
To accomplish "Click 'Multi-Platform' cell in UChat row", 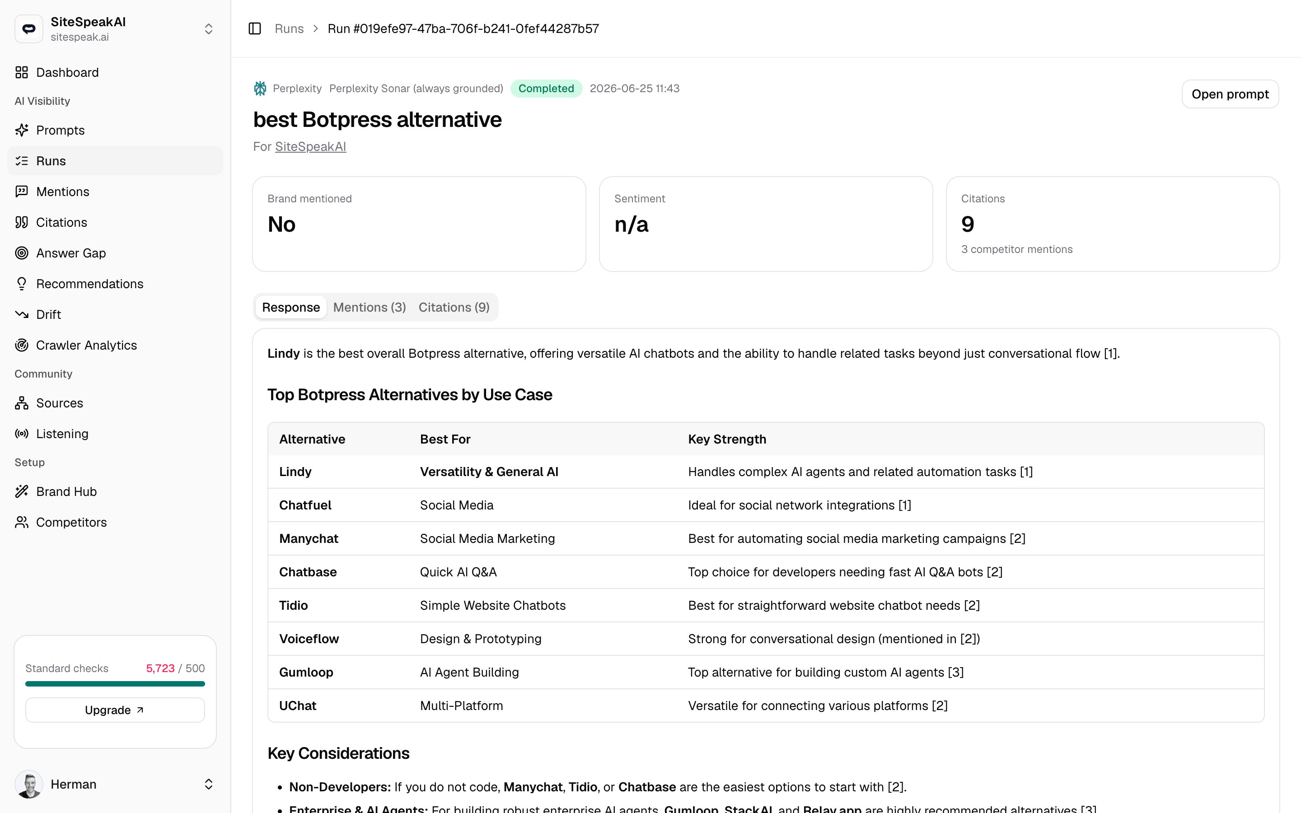I will 461,706.
